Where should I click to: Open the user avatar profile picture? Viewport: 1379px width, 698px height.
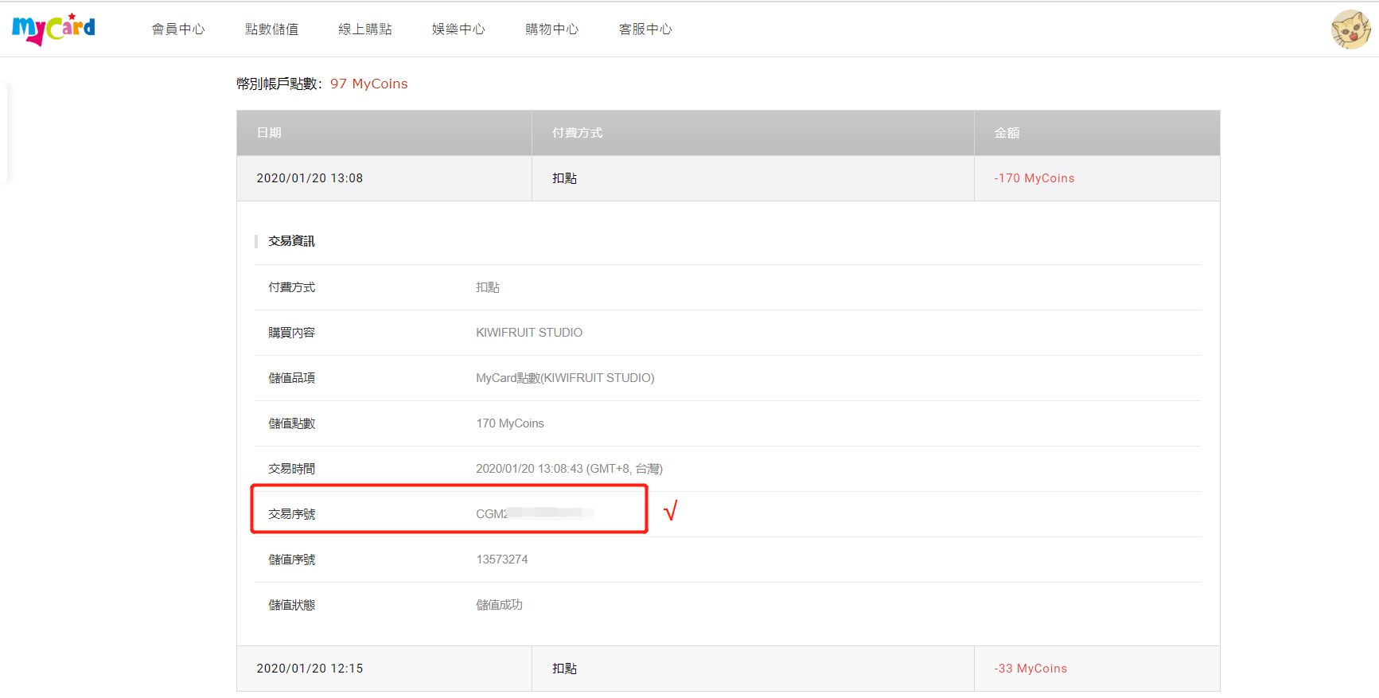[1350, 29]
